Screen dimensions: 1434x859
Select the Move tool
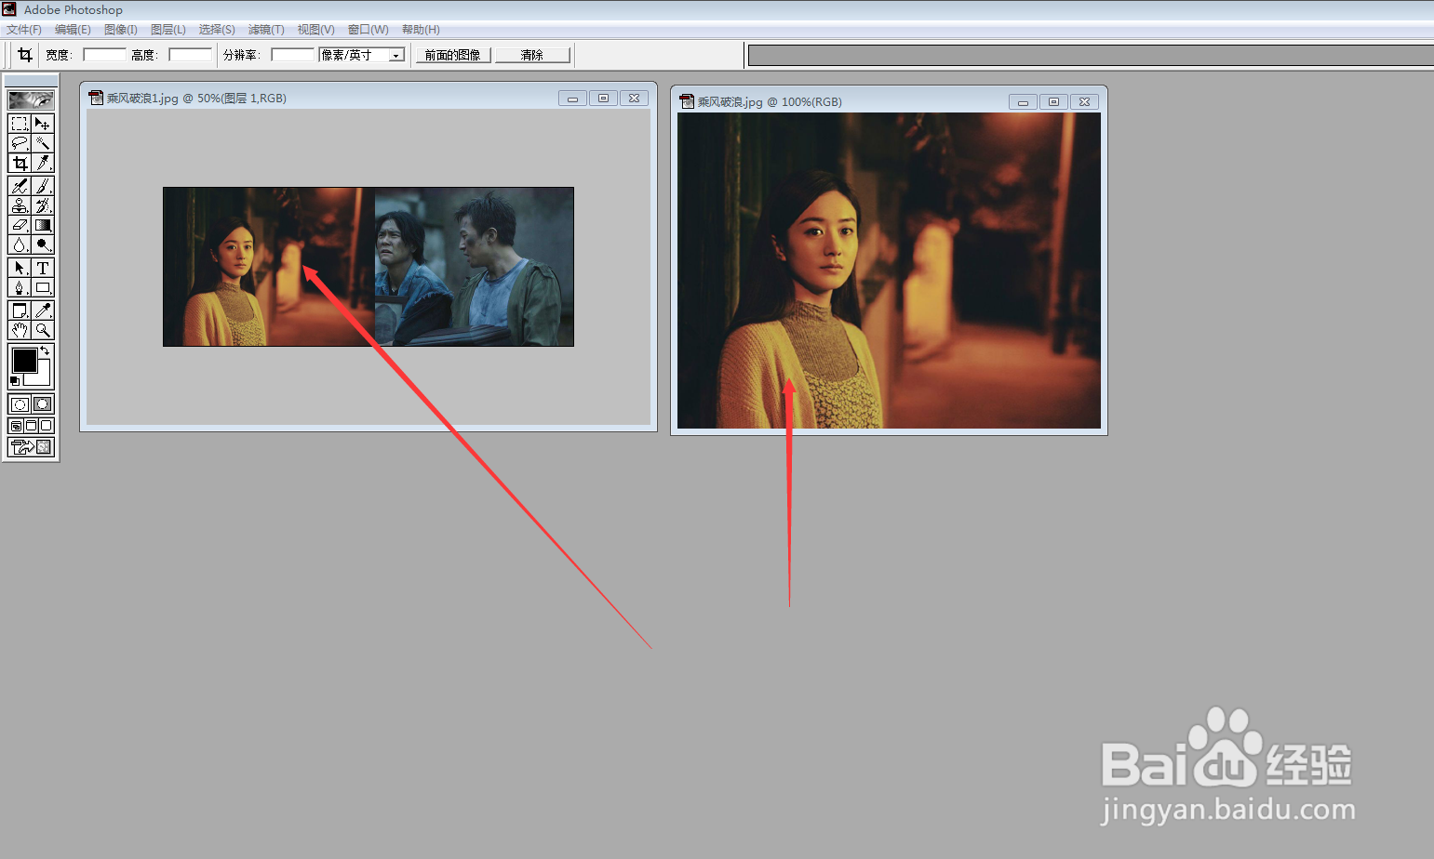click(43, 124)
